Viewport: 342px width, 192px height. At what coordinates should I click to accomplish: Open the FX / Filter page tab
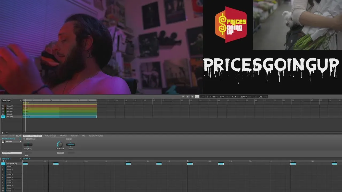coord(63,136)
